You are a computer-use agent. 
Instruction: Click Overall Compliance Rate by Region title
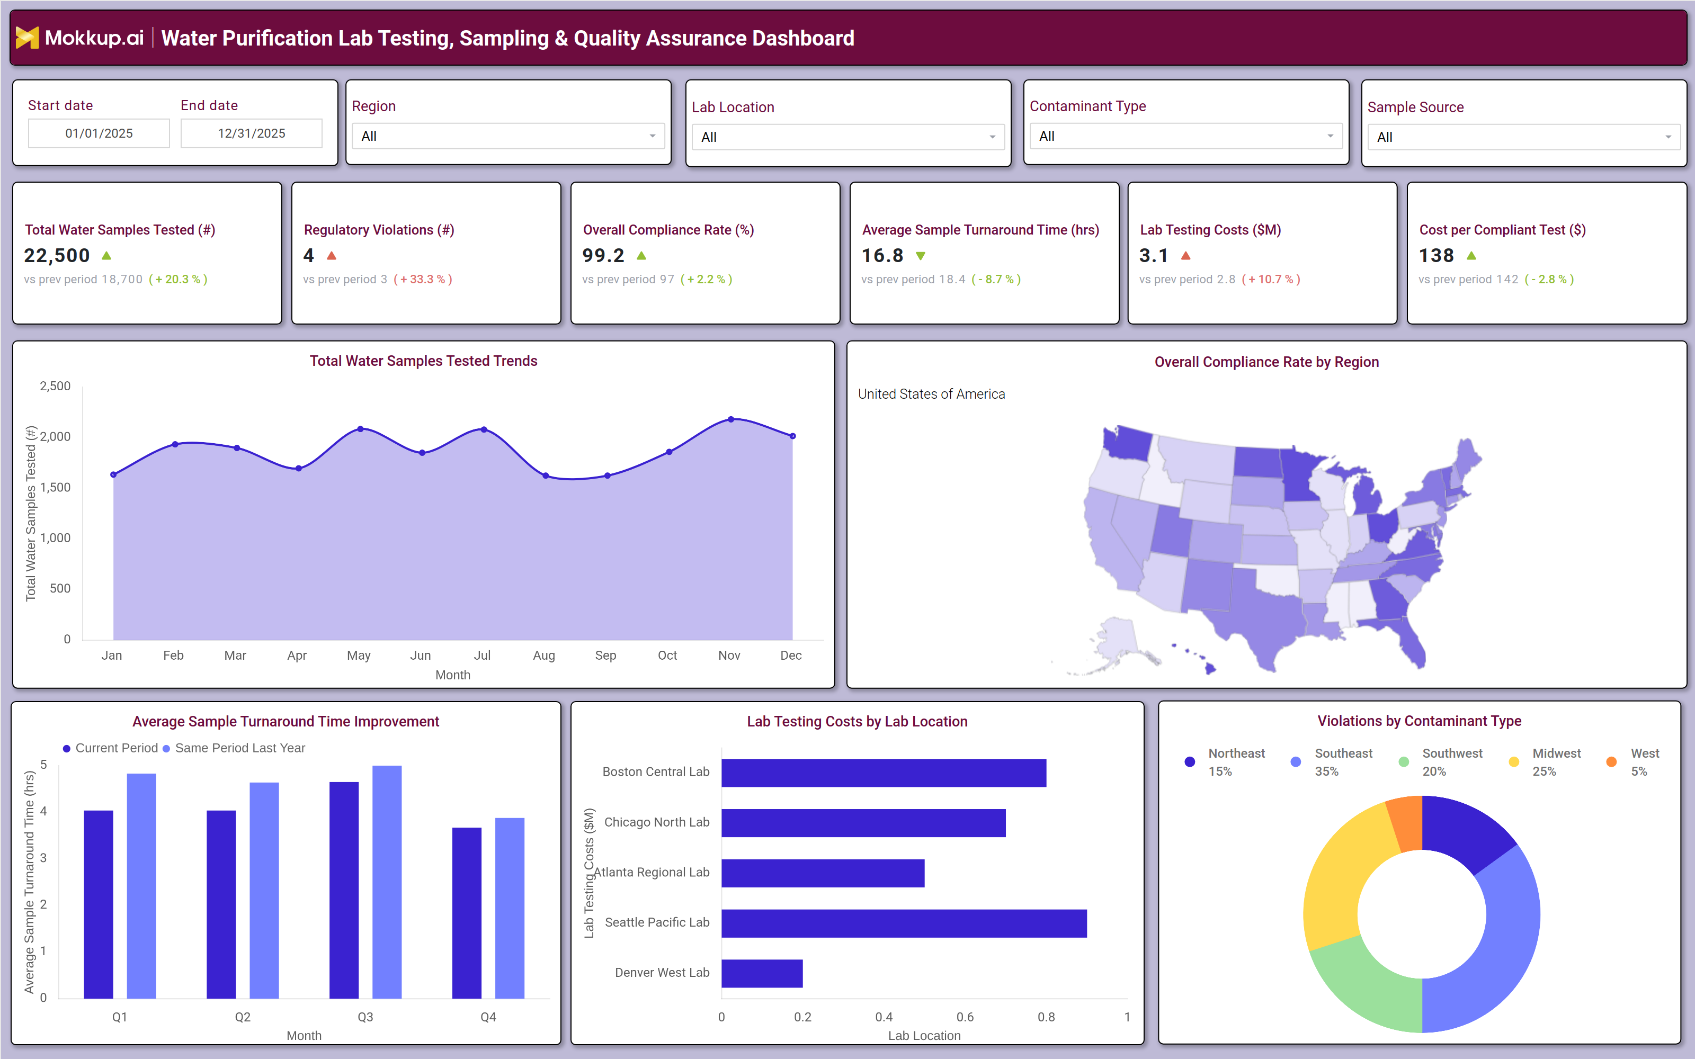click(x=1266, y=362)
